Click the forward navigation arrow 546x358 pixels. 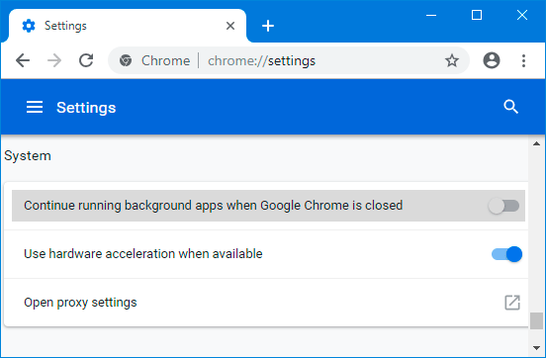[x=54, y=60]
